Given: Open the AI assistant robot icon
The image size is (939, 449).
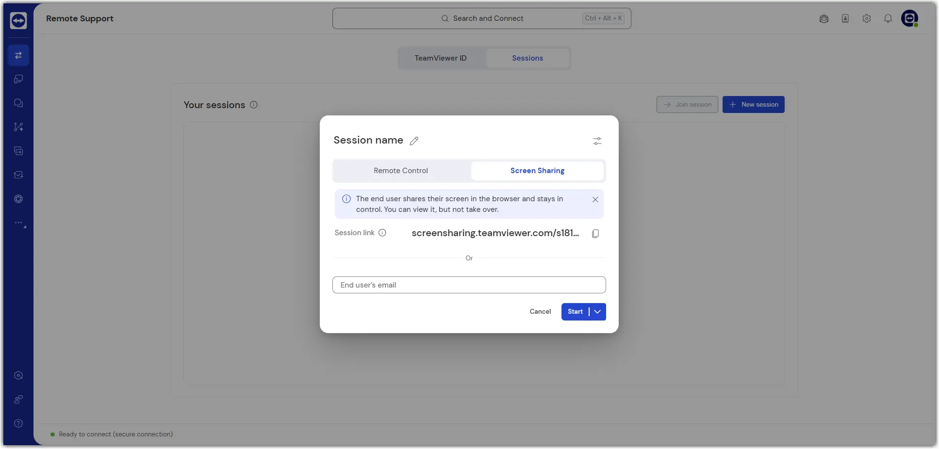Looking at the screenshot, I should (x=824, y=18).
